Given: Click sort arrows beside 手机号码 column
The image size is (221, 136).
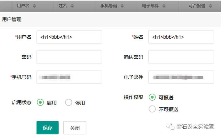Looking at the screenshot, I should (122, 6).
